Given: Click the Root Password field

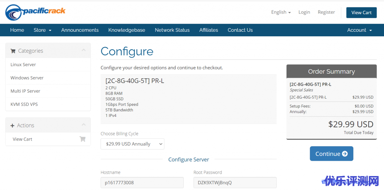Looking at the screenshot, I should [235, 182].
